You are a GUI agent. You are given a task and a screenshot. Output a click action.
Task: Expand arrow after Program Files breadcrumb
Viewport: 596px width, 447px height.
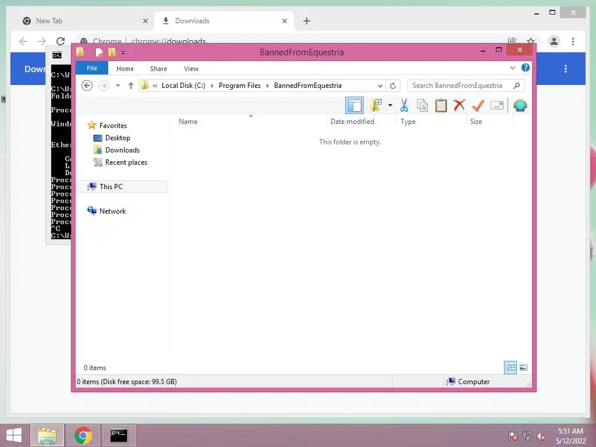coord(268,86)
